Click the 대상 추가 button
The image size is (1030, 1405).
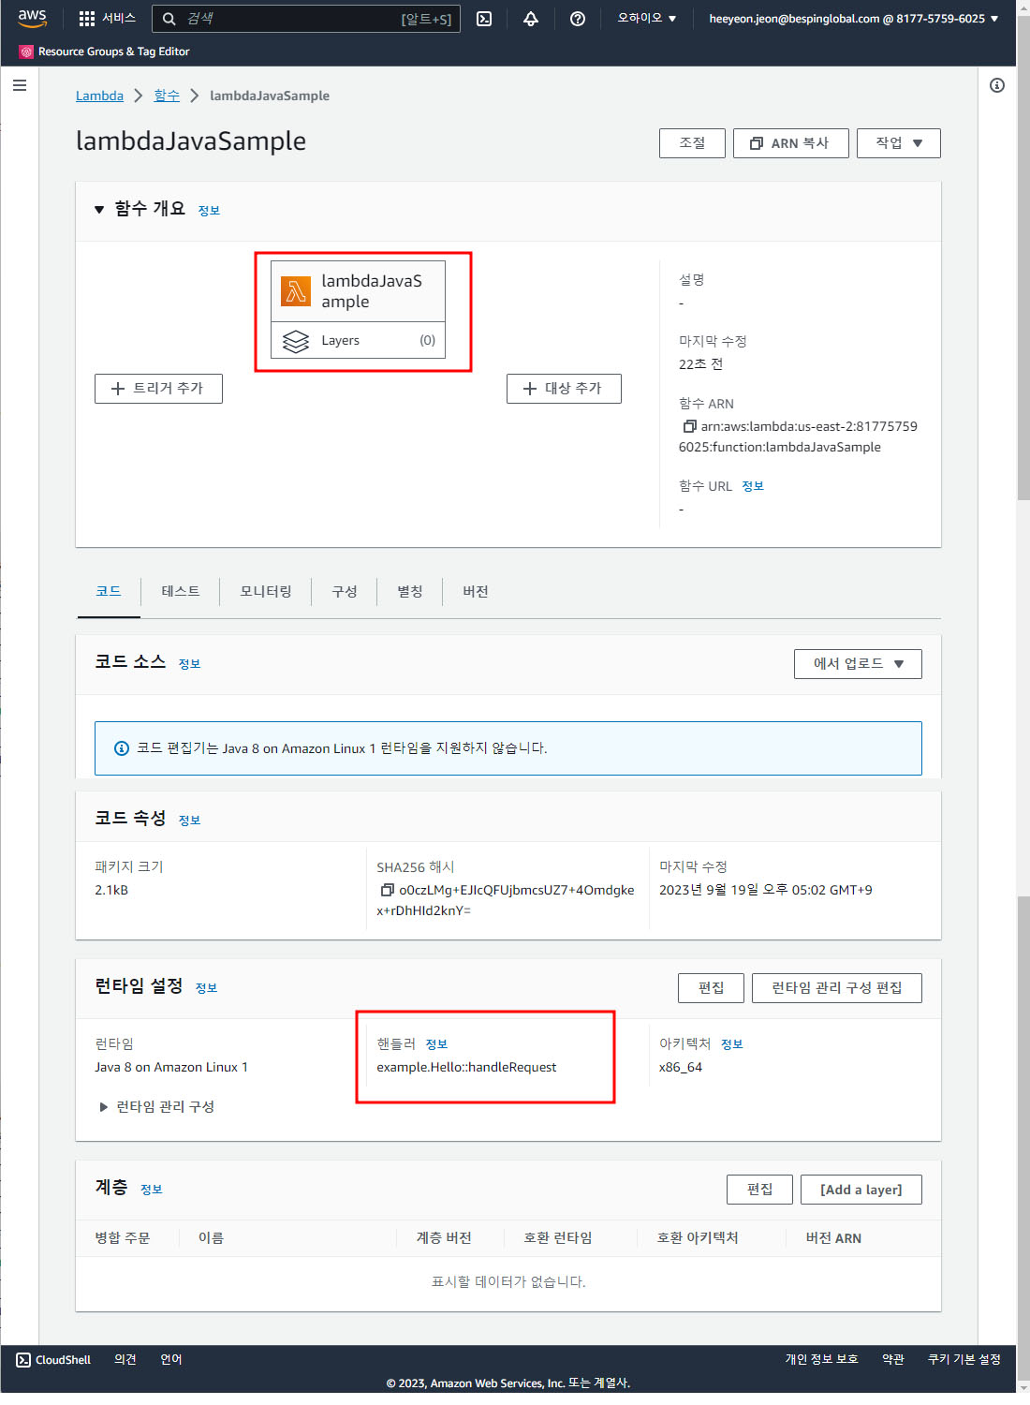(564, 389)
